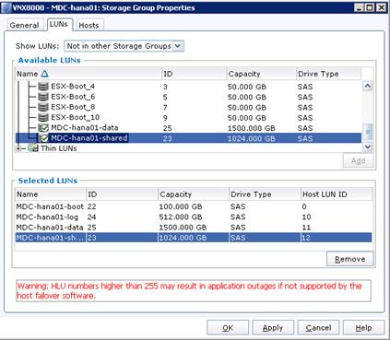Sort Selected LUNs by ID column header
The height and width of the screenshot is (340, 390).
click(x=122, y=194)
